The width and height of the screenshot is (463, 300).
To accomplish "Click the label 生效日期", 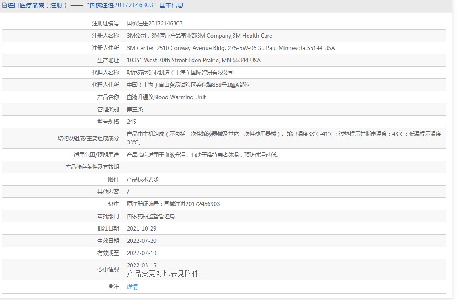I will click(x=108, y=241).
